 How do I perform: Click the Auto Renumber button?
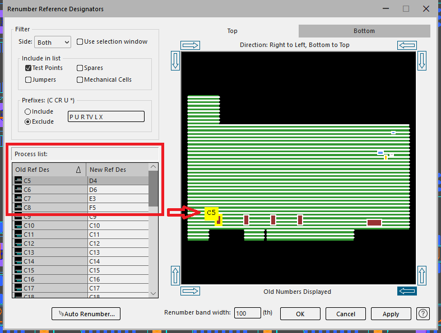click(x=86, y=314)
